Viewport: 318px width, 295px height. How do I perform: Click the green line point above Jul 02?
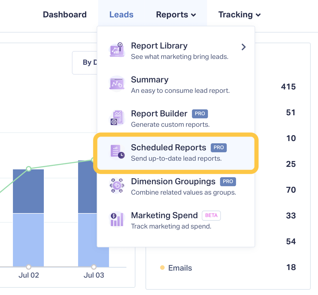point(29,169)
